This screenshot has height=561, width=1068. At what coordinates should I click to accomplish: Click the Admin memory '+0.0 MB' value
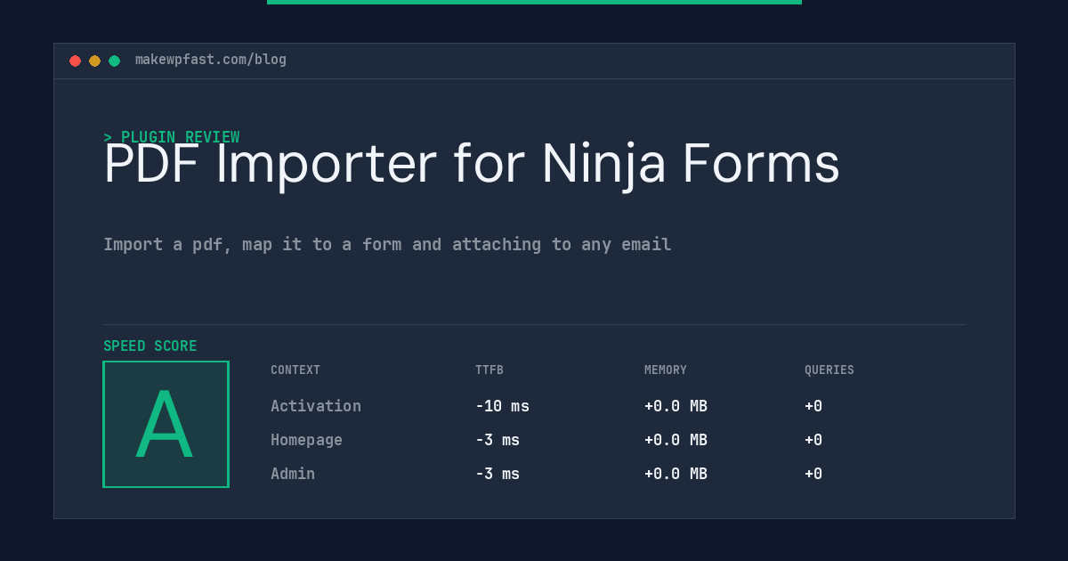tap(676, 474)
